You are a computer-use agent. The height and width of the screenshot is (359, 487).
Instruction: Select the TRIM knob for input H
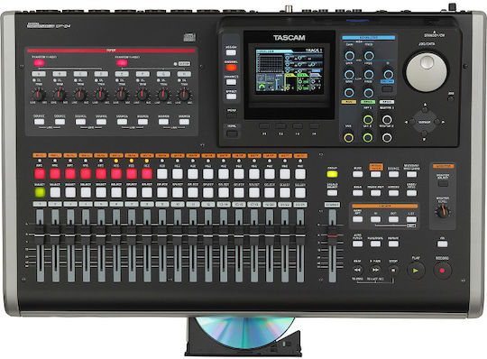click(x=184, y=94)
